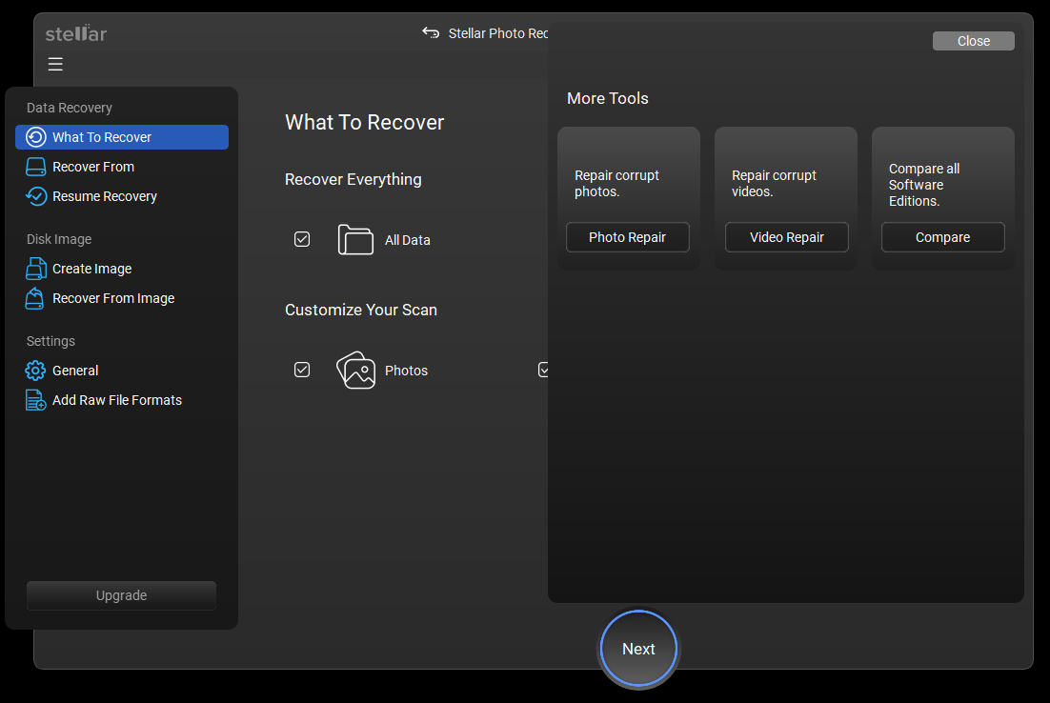Click the Compare button
The height and width of the screenshot is (703, 1050).
pos(943,237)
